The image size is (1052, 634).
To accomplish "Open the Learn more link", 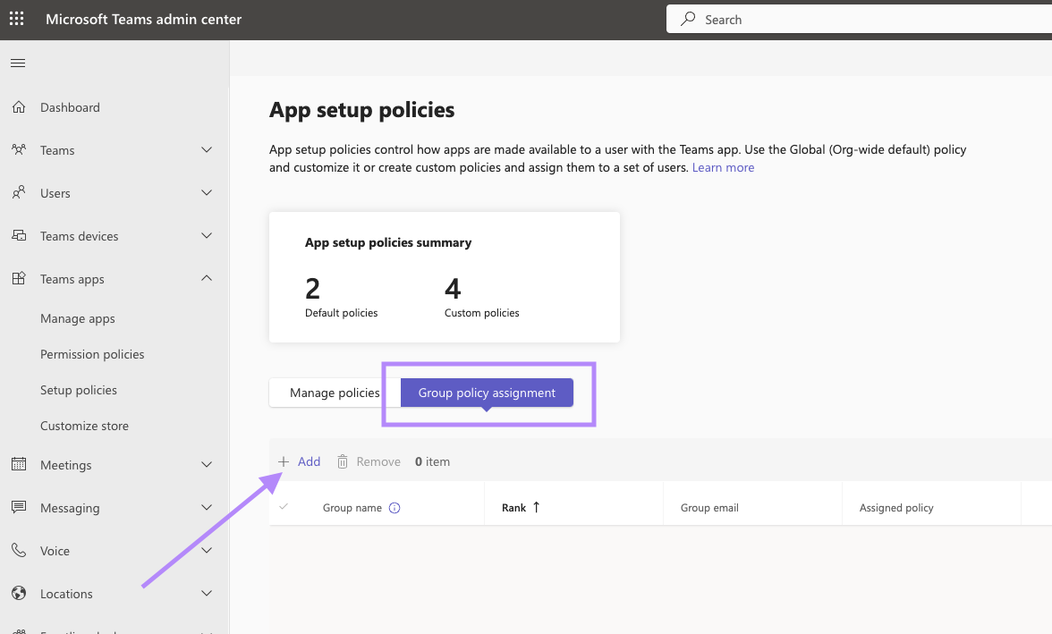I will (723, 168).
